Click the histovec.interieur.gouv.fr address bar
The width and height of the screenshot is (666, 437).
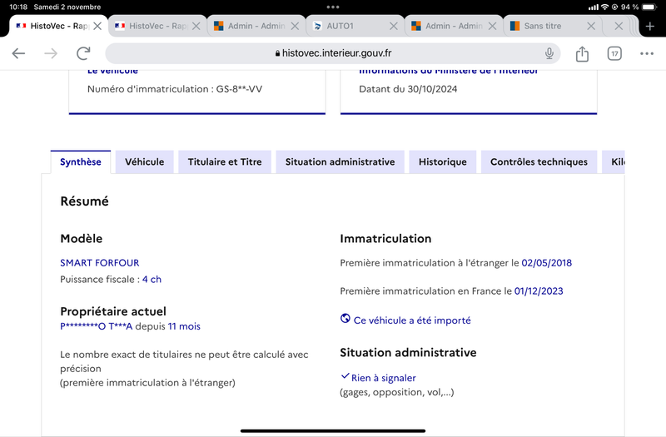coord(332,53)
